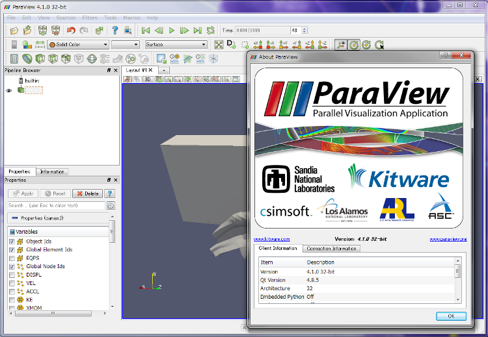Viewport: 488px width, 337px height.
Task: Click the Slice filter icon
Action: pos(53,58)
